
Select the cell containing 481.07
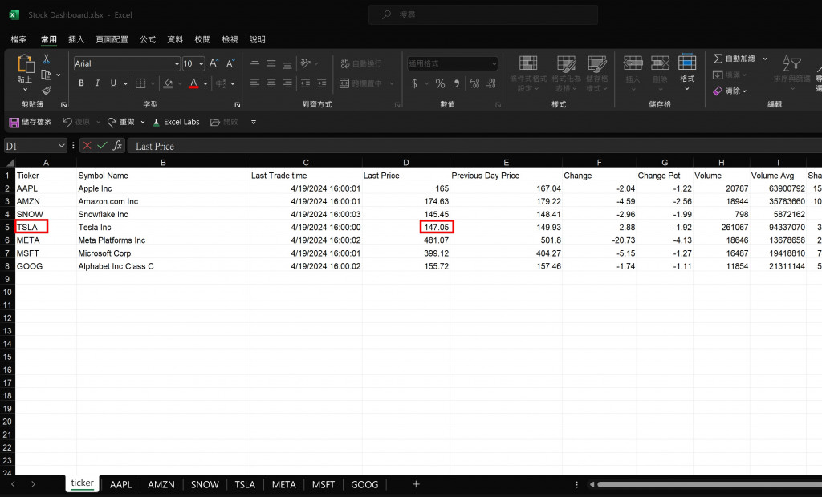[405, 240]
